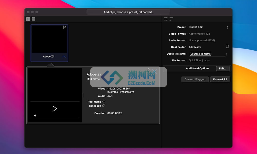Play the clip preview
257x154 pixels.
pyautogui.click(x=55, y=109)
